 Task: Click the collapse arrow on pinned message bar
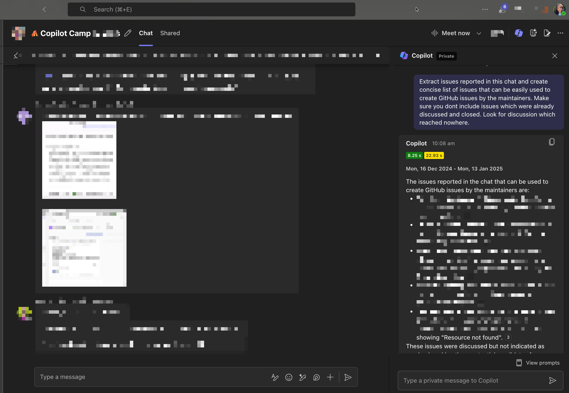pyautogui.click(x=16, y=56)
